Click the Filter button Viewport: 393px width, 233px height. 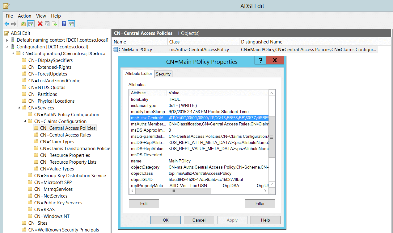(260, 203)
